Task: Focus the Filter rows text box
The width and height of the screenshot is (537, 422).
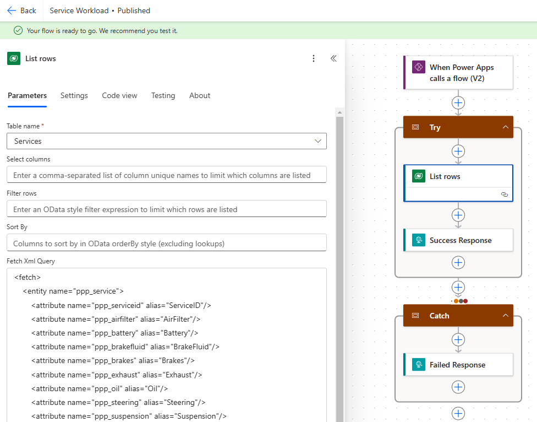Action: tap(166, 209)
